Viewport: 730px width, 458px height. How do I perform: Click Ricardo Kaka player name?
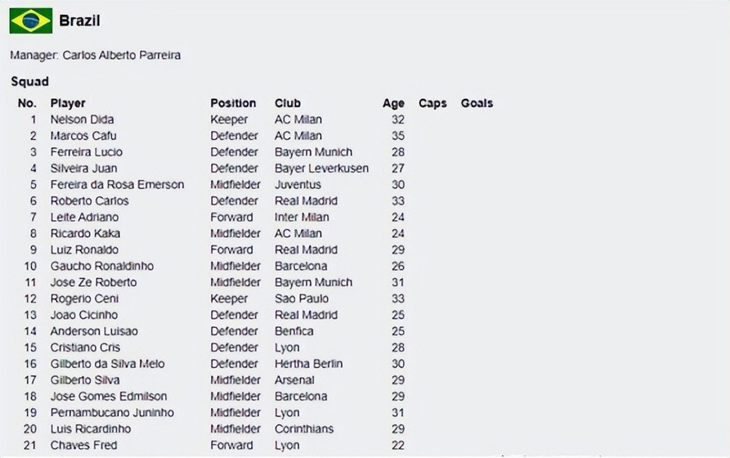tap(85, 234)
